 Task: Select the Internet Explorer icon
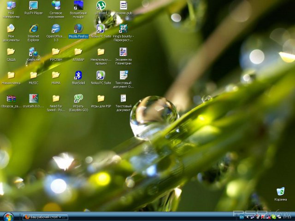pos(33,29)
